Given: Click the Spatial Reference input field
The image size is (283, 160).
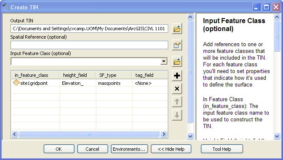Looking at the screenshot, I should point(89,45).
